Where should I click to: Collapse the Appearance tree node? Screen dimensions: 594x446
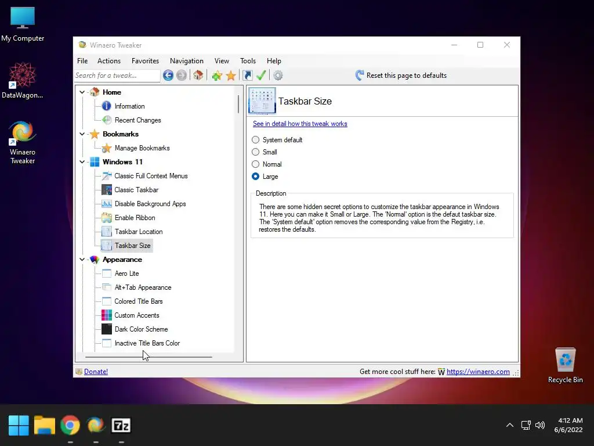(82, 260)
